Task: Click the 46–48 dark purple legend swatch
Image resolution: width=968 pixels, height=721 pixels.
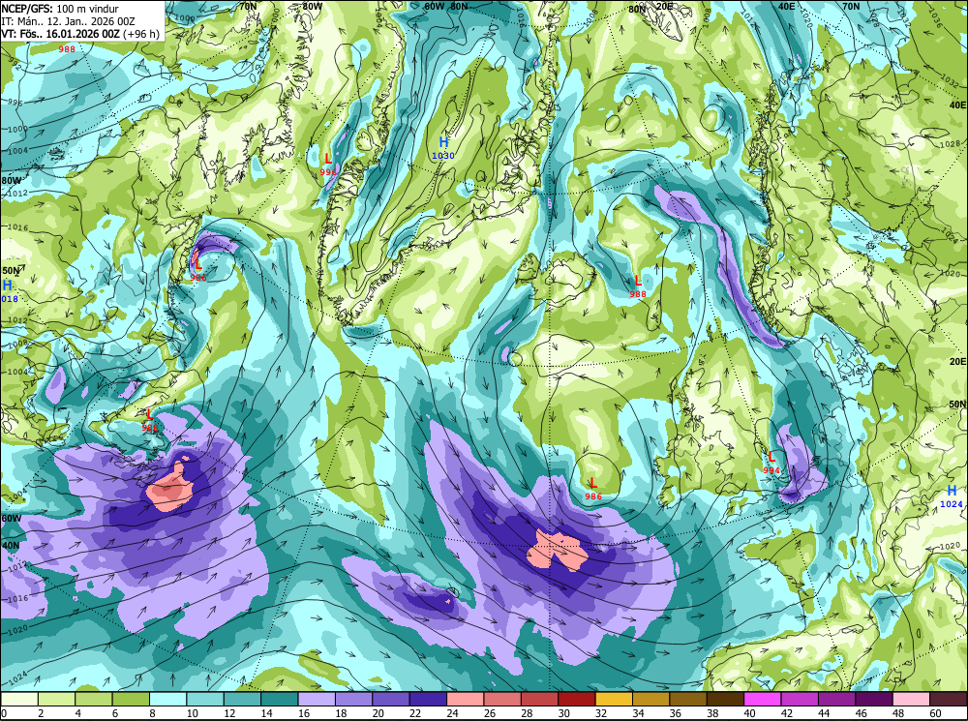Action: click(873, 699)
